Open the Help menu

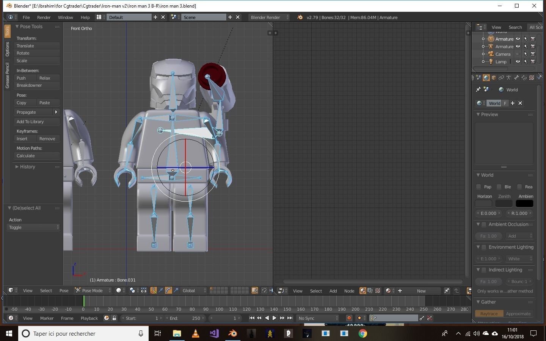coord(85,17)
